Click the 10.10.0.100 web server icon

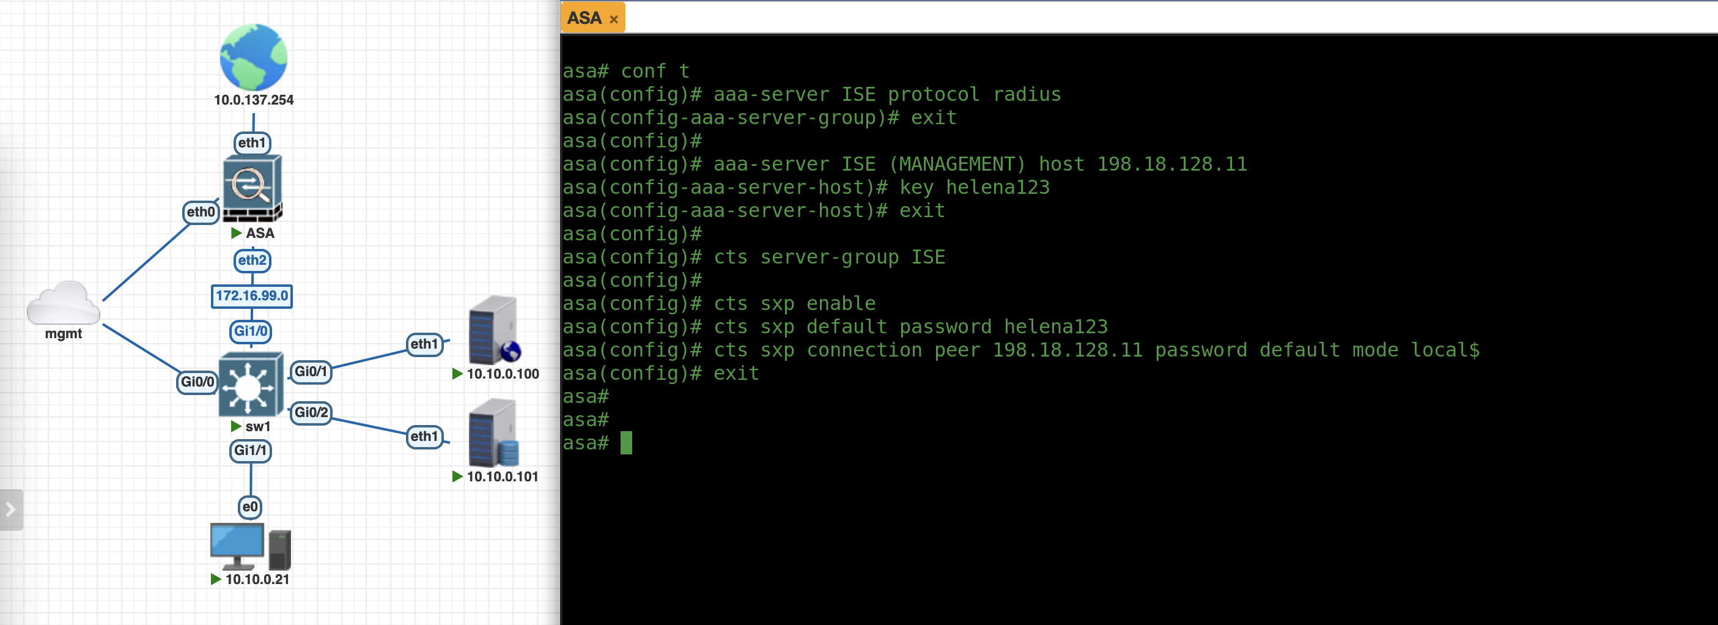point(493,330)
